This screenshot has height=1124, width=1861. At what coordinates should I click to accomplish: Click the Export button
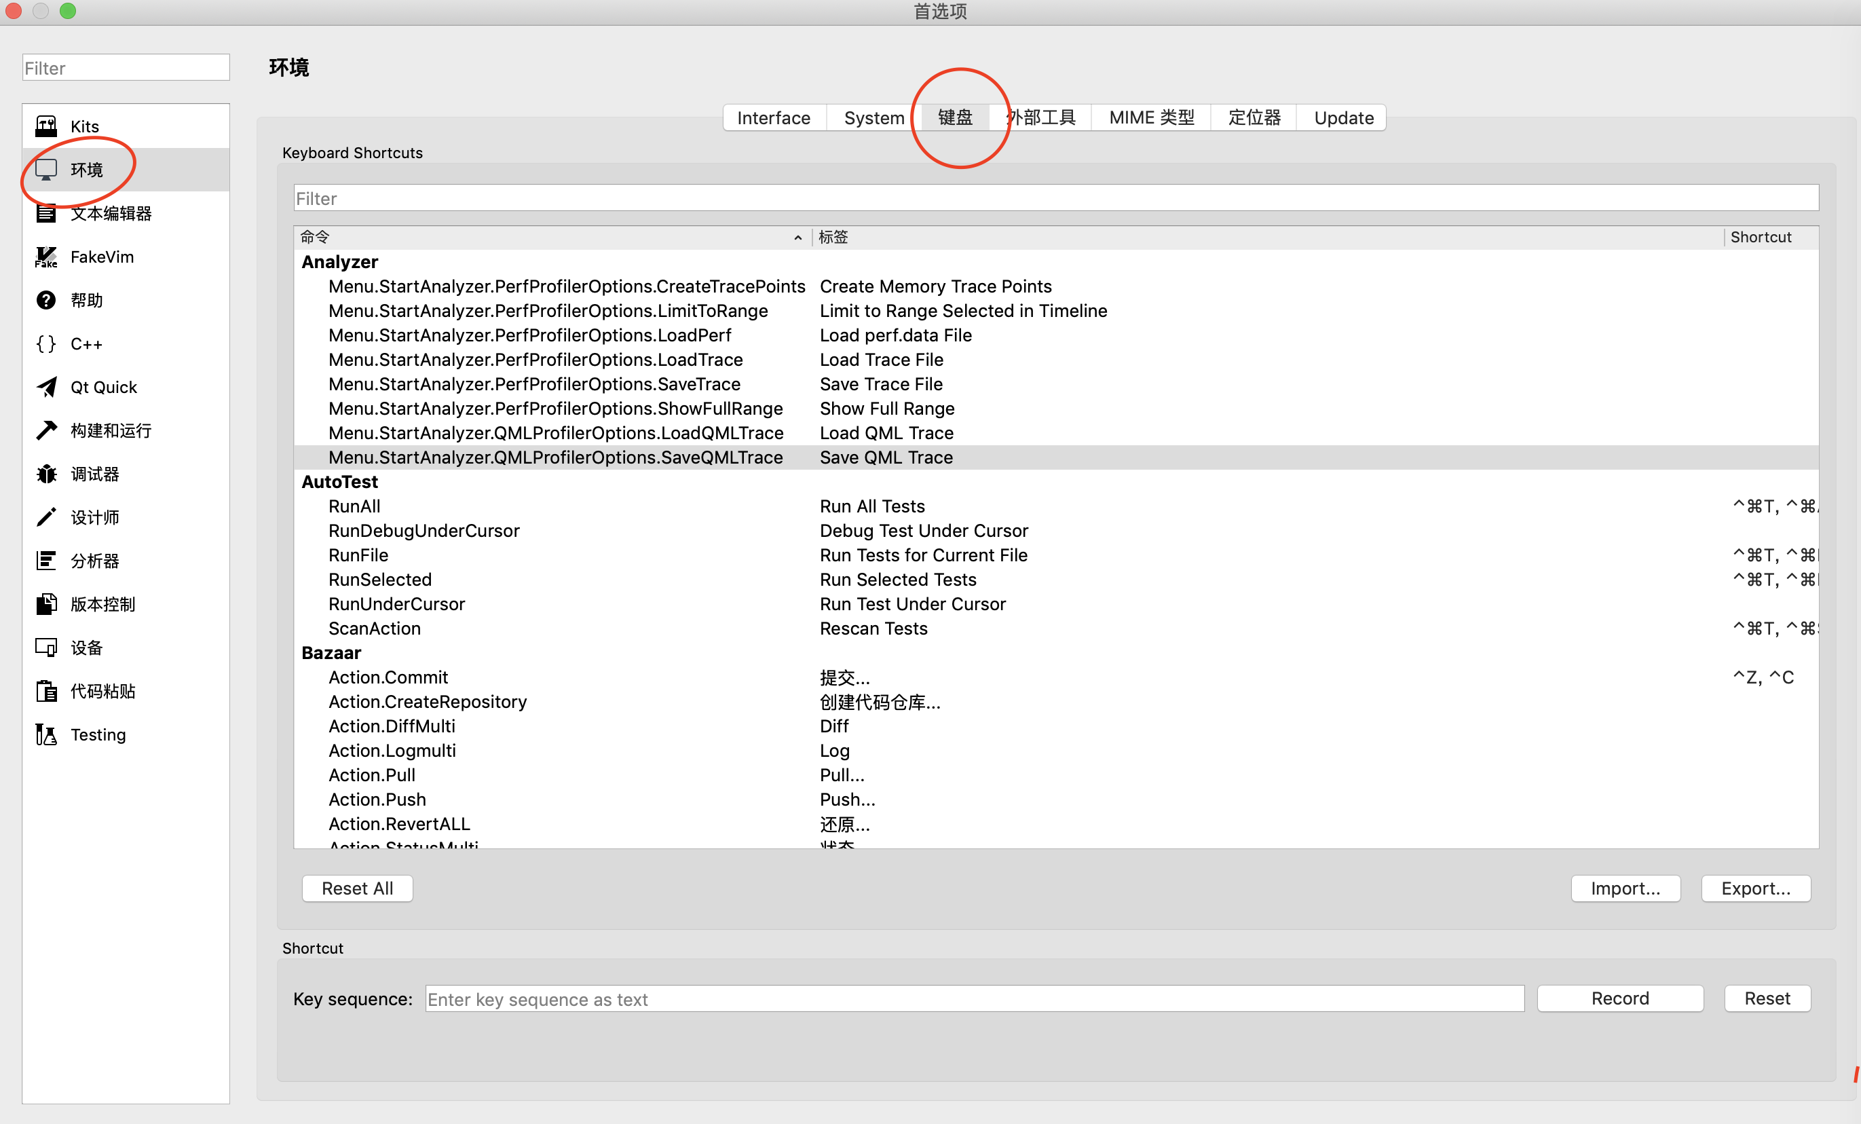(x=1754, y=888)
